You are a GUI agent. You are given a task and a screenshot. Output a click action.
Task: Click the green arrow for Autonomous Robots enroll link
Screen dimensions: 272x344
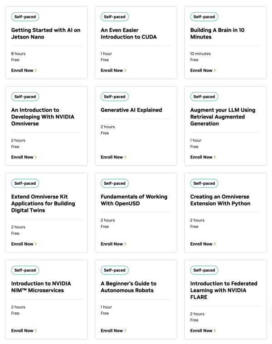click(125, 330)
